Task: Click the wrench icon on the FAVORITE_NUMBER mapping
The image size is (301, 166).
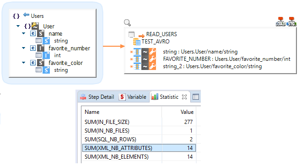Action: pyautogui.click(x=152, y=59)
